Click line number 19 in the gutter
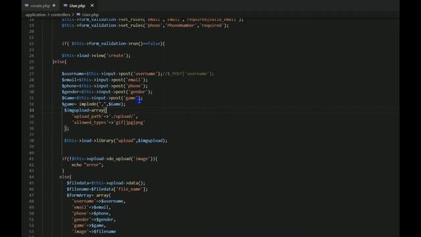Image resolution: width=421 pixels, height=237 pixels. coord(32,26)
